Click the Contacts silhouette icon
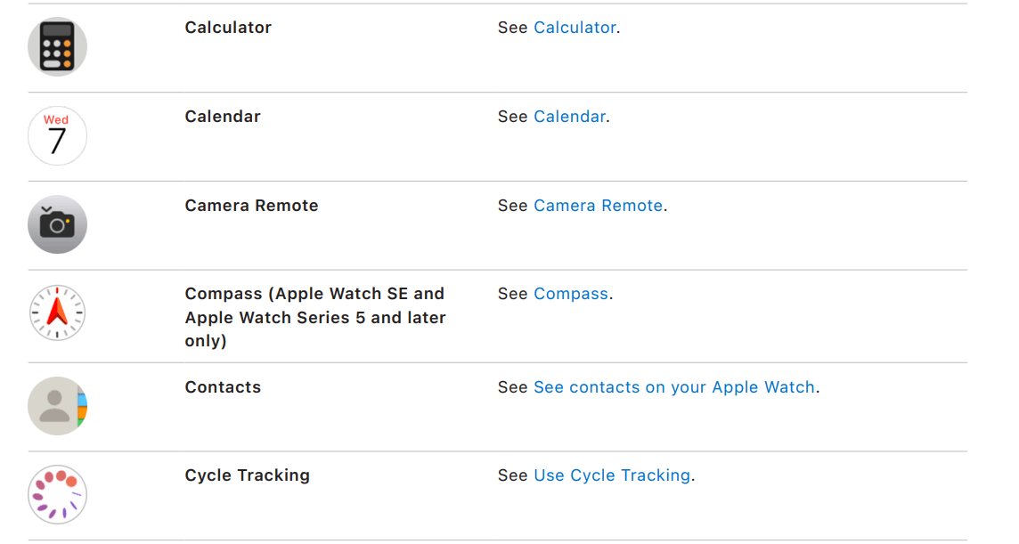 pos(57,406)
